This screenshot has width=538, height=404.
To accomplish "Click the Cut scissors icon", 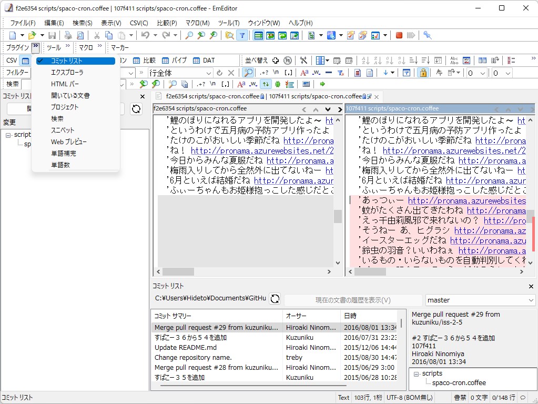I will point(97,35).
